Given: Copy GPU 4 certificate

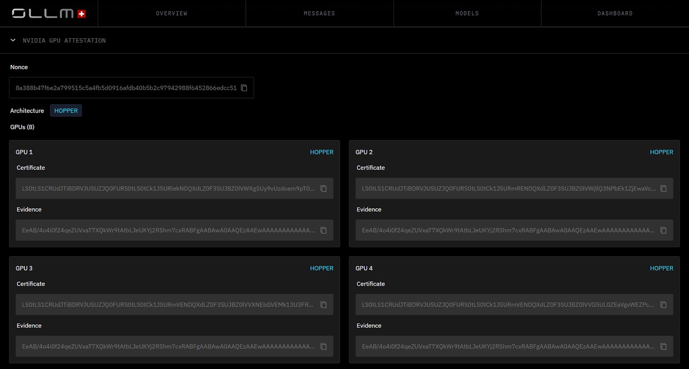Looking at the screenshot, I should click(x=663, y=304).
